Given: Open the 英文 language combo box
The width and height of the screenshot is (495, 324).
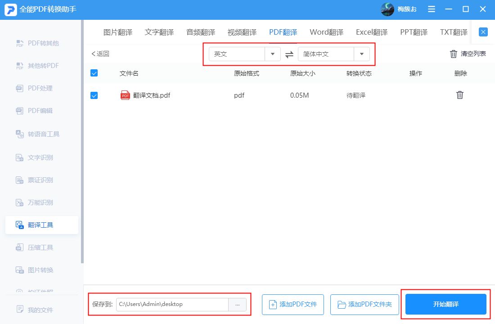Looking at the screenshot, I should (x=245, y=54).
